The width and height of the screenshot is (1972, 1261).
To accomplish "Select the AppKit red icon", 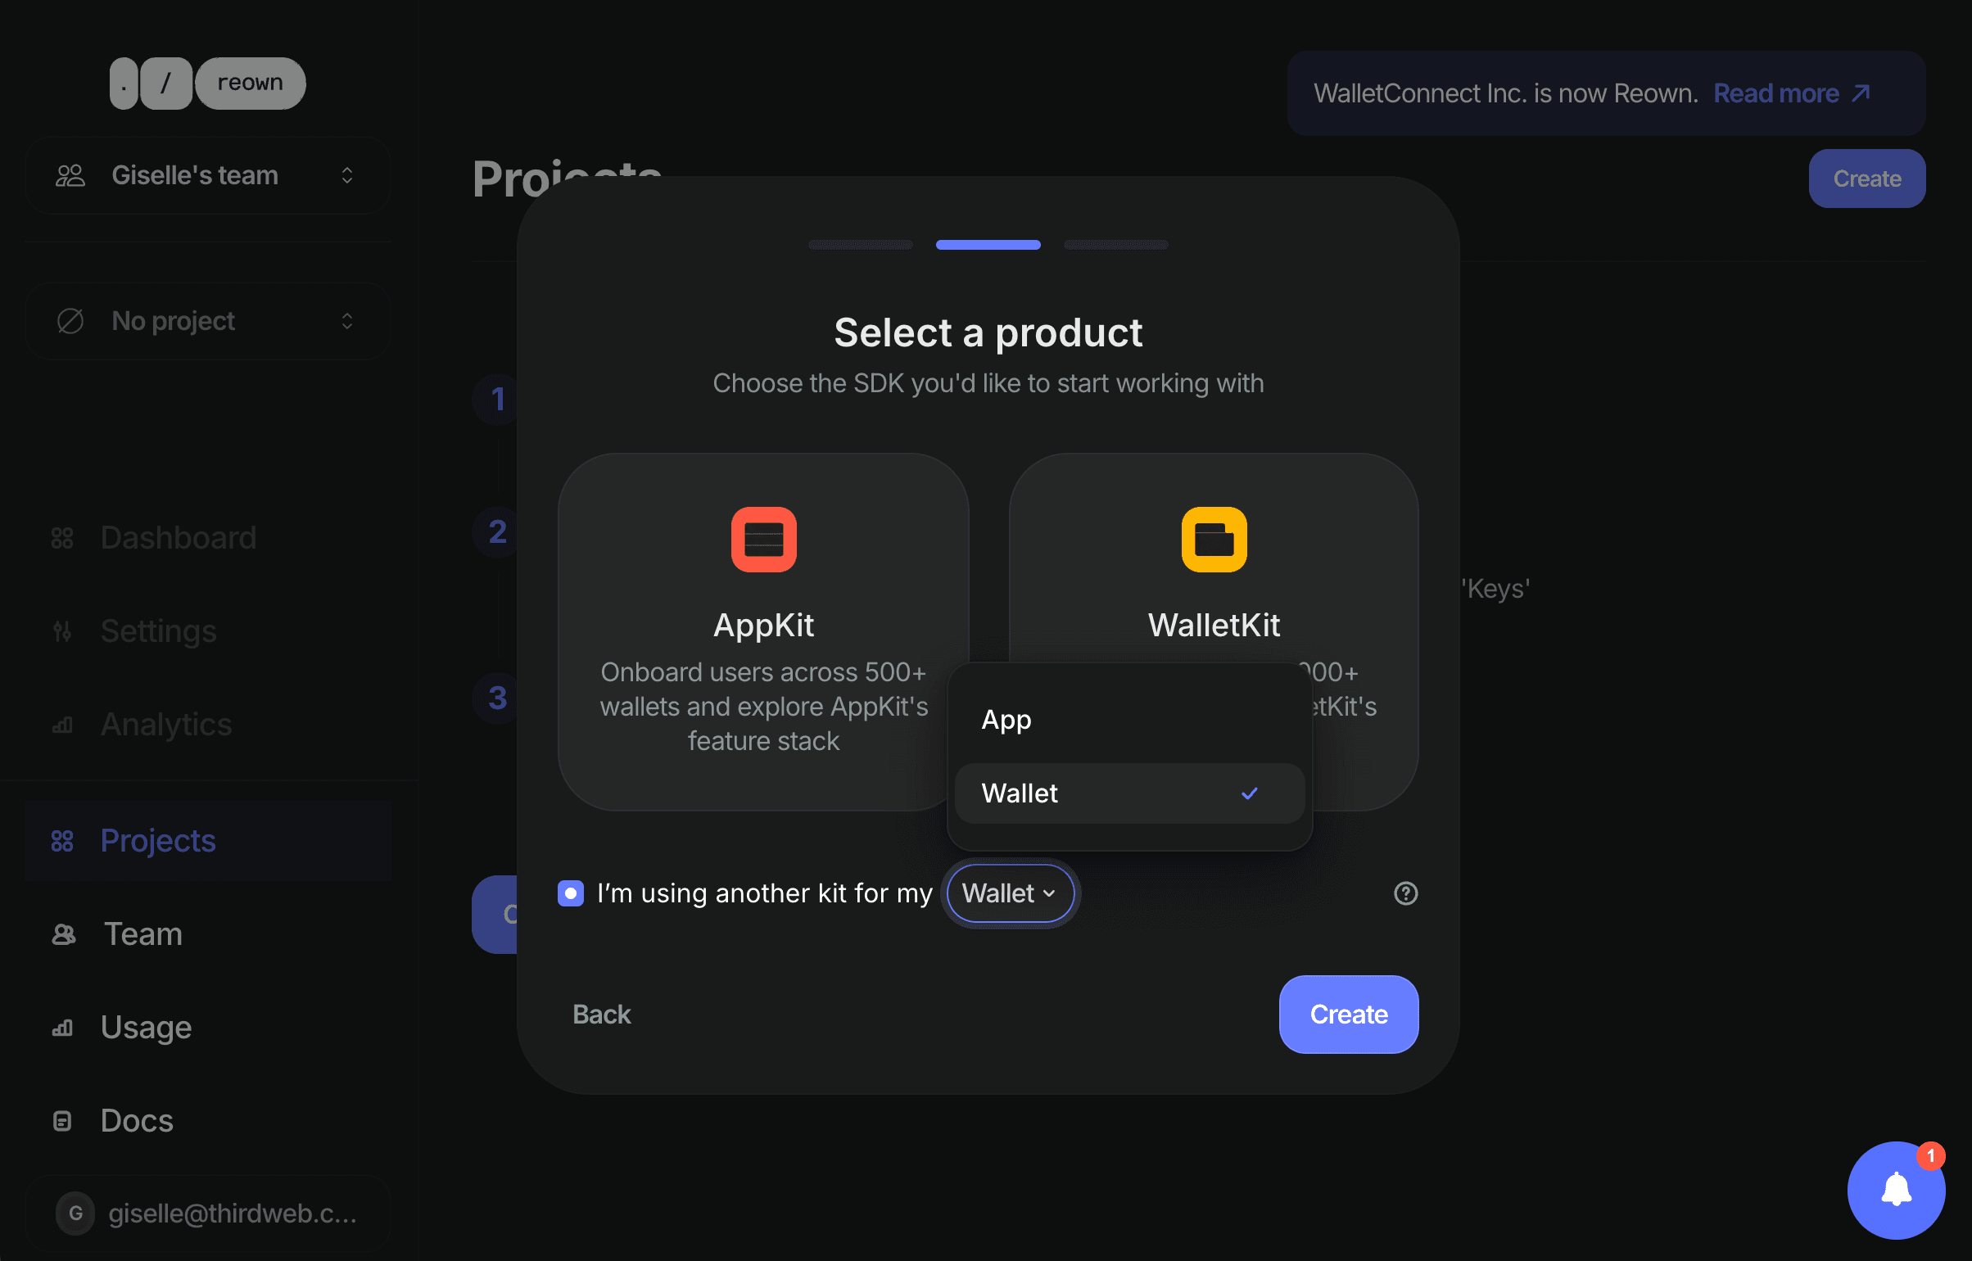I will 763,540.
